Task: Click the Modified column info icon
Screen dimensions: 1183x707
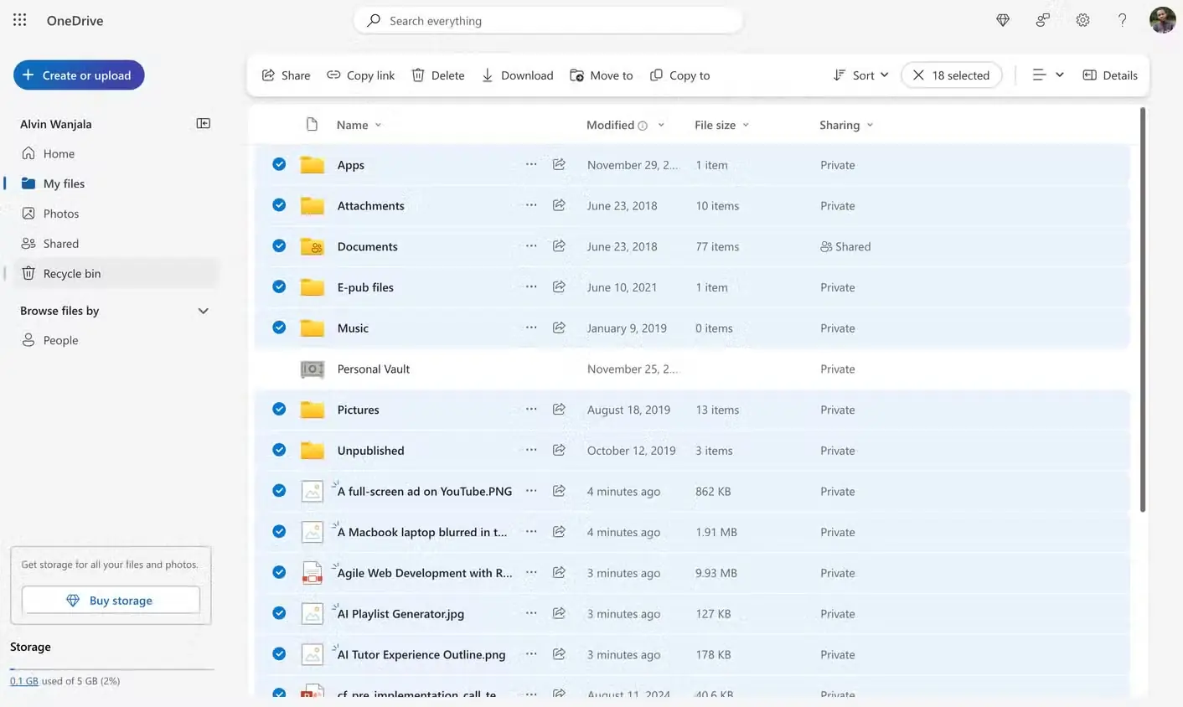Action: (x=643, y=126)
